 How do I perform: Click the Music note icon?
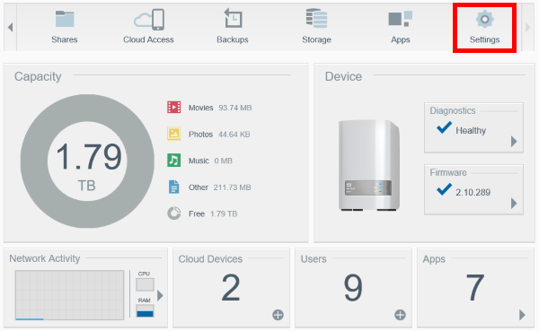click(x=174, y=160)
